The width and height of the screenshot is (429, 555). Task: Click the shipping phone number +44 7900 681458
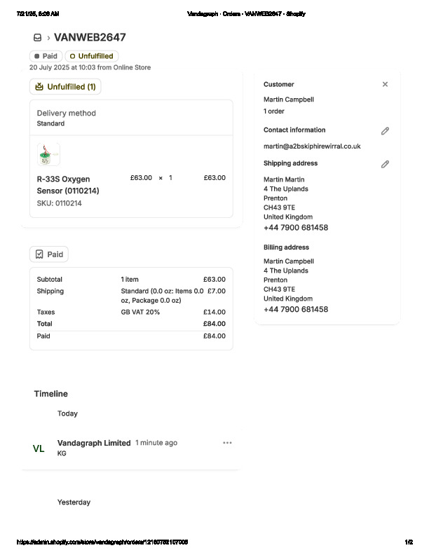296,228
